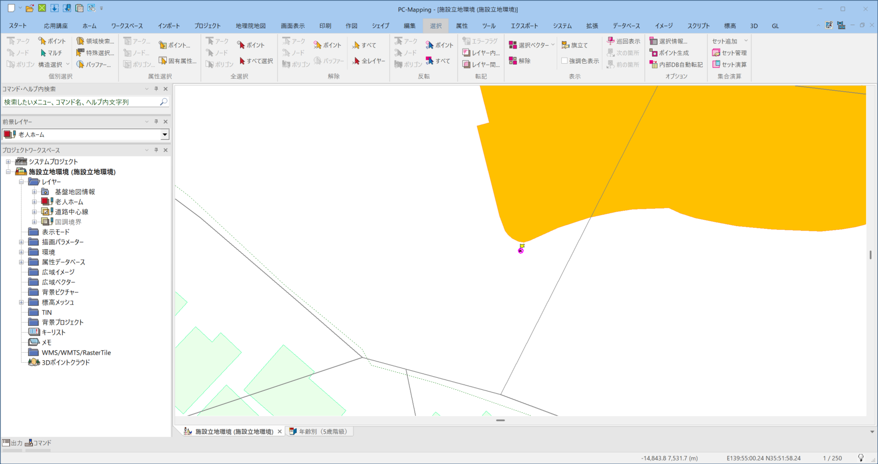
Task: Open セット管理 set manager
Action: click(x=716, y=53)
